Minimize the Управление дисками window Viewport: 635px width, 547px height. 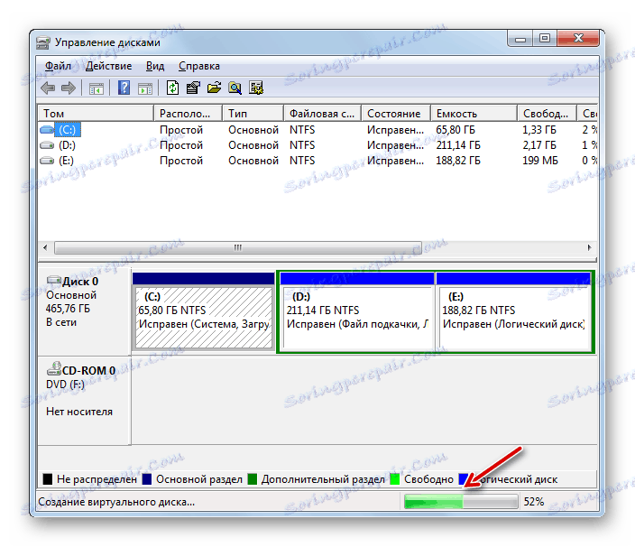click(520, 39)
